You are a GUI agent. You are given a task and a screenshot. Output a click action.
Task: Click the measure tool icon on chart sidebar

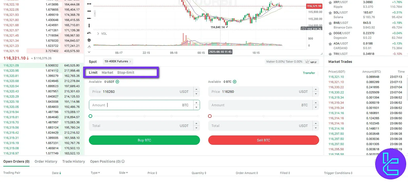pyautogui.click(x=89, y=33)
